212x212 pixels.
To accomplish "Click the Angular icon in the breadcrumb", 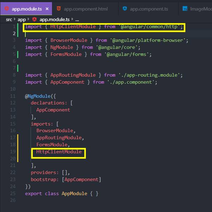I will [34, 19].
